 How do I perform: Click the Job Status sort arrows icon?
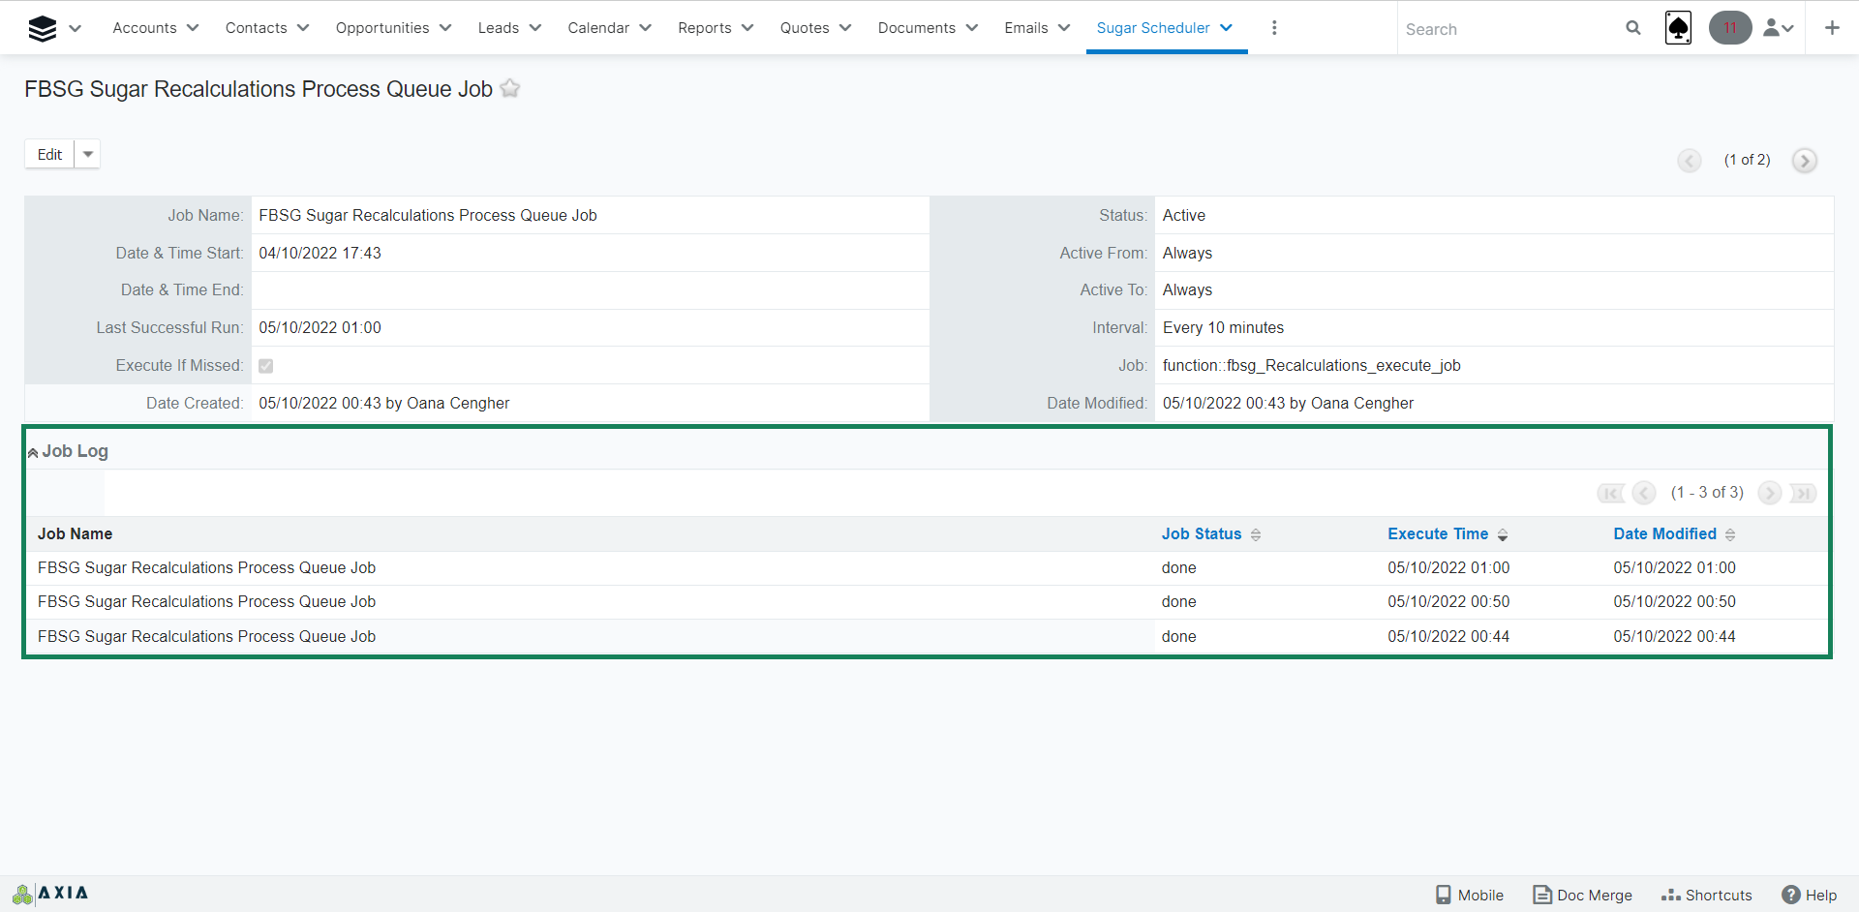1256,535
